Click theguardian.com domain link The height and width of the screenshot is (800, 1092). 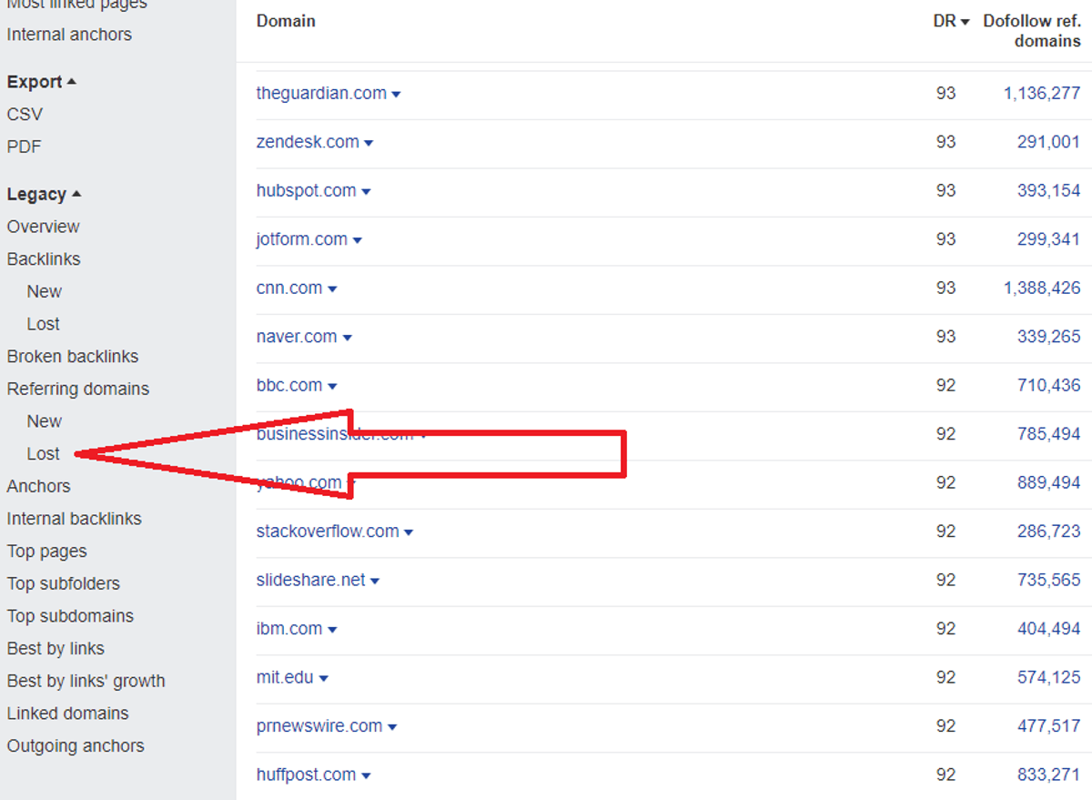321,94
